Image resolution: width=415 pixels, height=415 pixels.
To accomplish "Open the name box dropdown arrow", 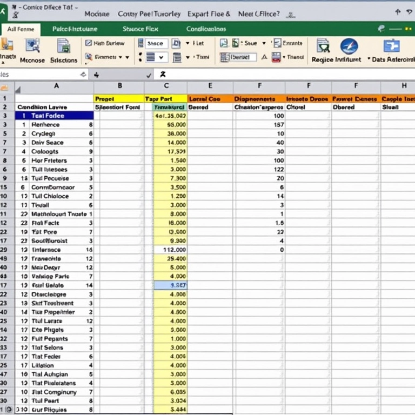I will click(83, 75).
